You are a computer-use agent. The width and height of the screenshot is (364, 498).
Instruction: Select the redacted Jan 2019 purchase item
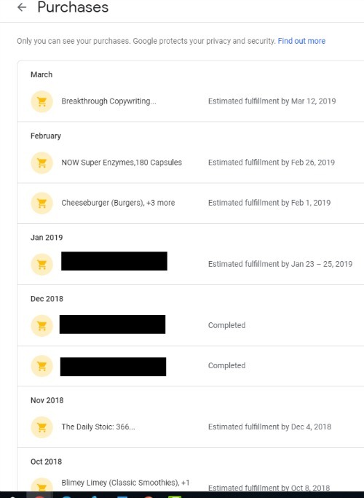pos(114,261)
